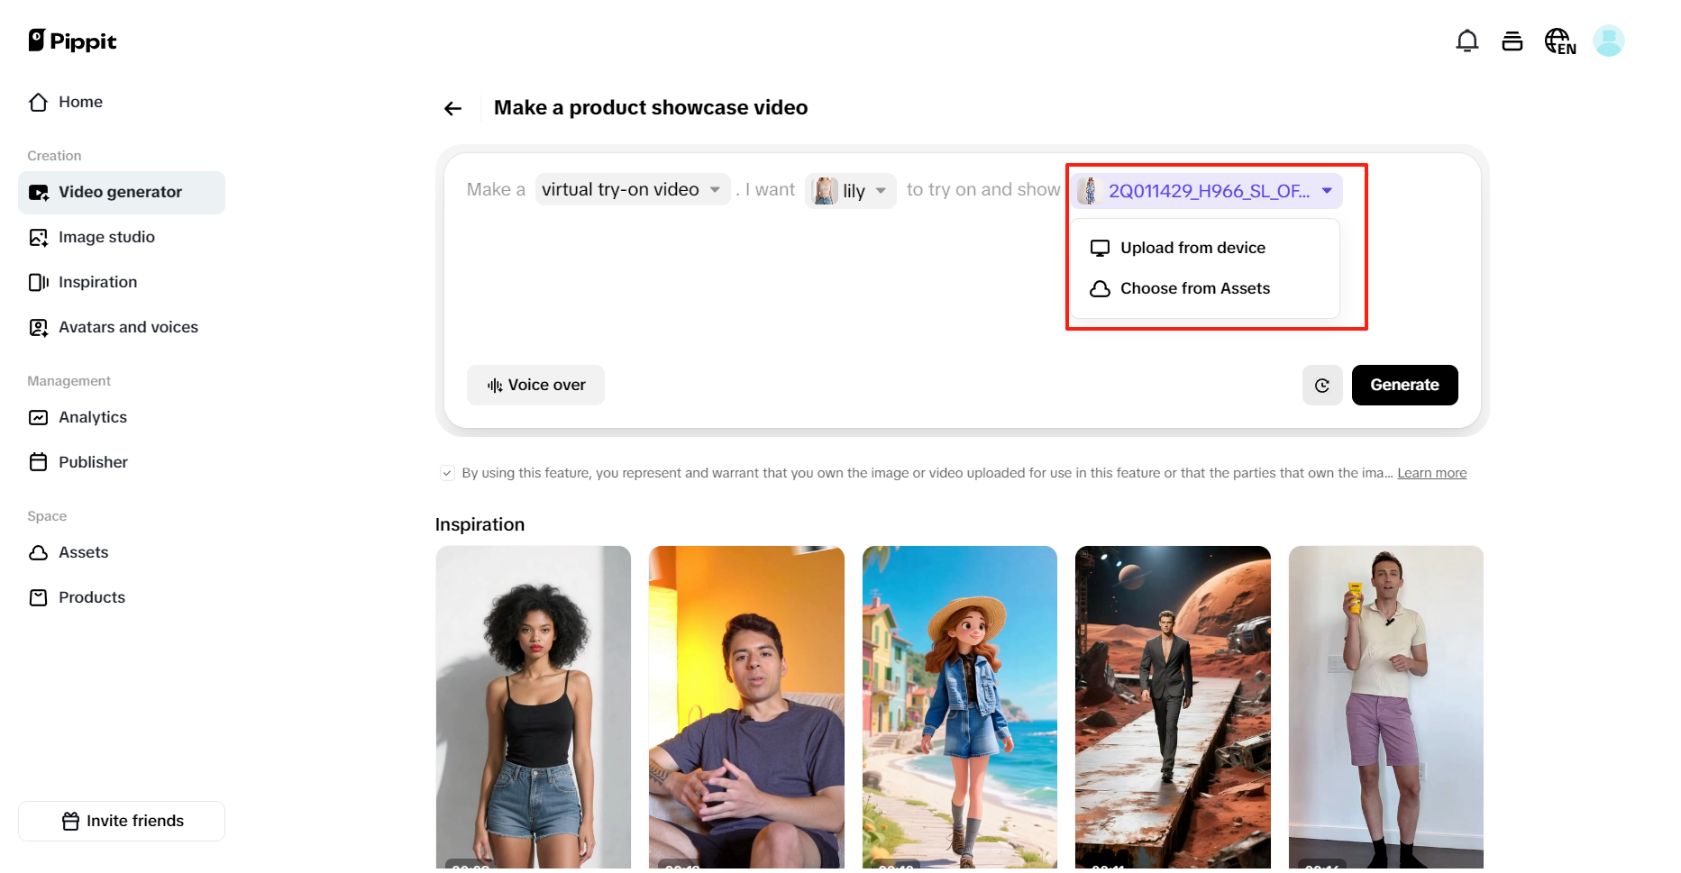Click the Invite friends button
Image resolution: width=1681 pixels, height=873 pixels.
(x=122, y=821)
